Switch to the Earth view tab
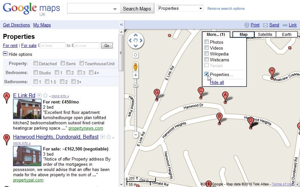The height and width of the screenshot is (187, 300). click(287, 35)
